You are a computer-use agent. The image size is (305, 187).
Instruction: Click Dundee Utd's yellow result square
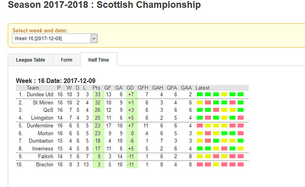[x=224, y=94]
